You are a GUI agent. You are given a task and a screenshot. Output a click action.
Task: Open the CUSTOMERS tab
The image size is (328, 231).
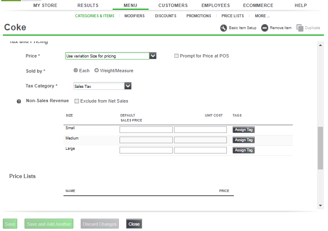[x=173, y=5]
